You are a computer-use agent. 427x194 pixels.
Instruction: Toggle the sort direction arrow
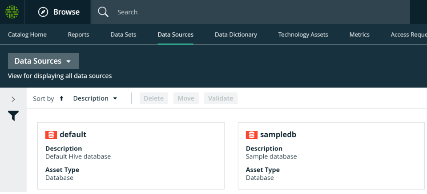(x=61, y=98)
